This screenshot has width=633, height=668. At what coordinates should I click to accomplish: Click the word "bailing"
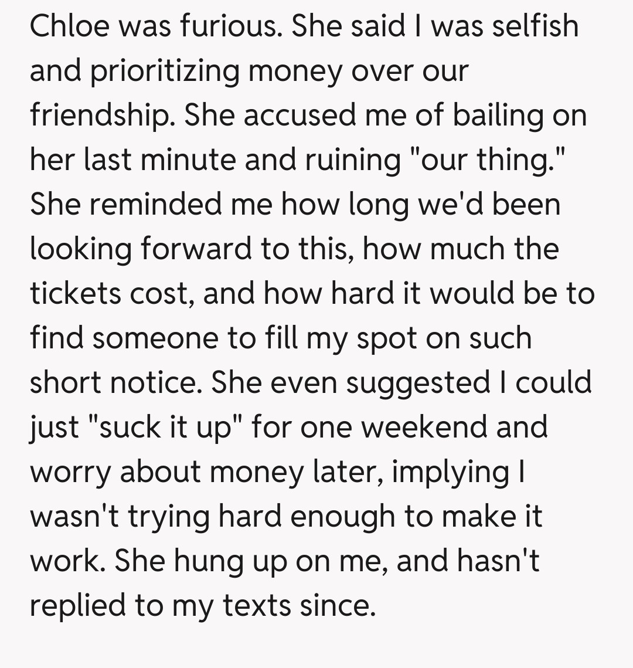pos(495,116)
